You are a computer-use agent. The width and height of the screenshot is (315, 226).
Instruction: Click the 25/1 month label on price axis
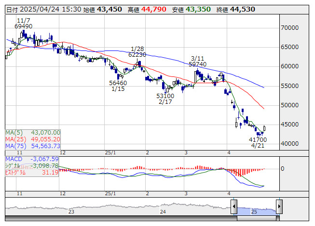click(x=110, y=153)
